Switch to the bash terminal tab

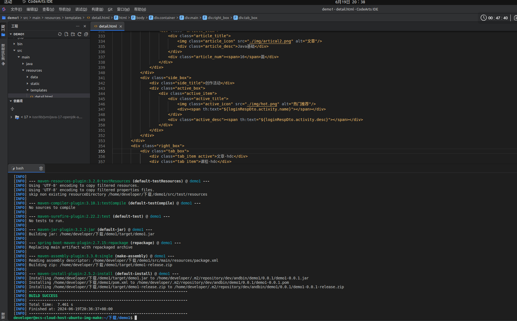pyautogui.click(x=20, y=168)
